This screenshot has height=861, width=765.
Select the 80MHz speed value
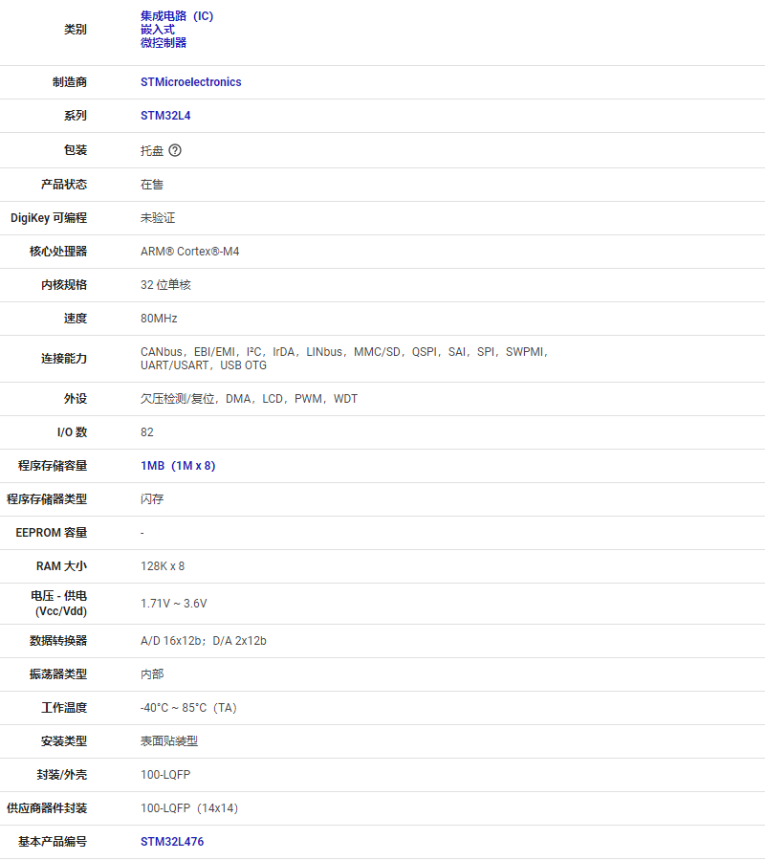click(x=159, y=319)
